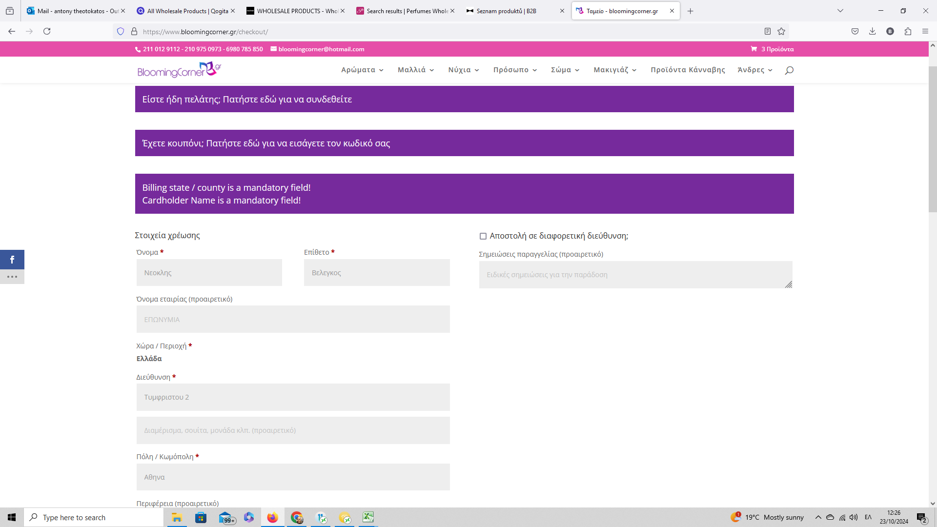
Task: Click the order notes textarea
Action: (636, 275)
